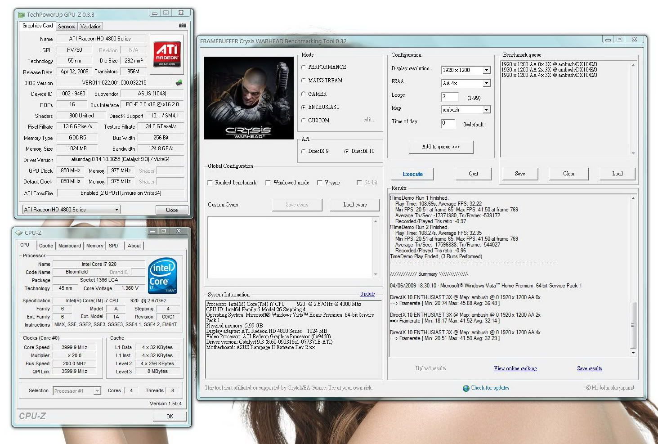
Task: Click inside the Custom Cvars text area
Action: pos(290,247)
